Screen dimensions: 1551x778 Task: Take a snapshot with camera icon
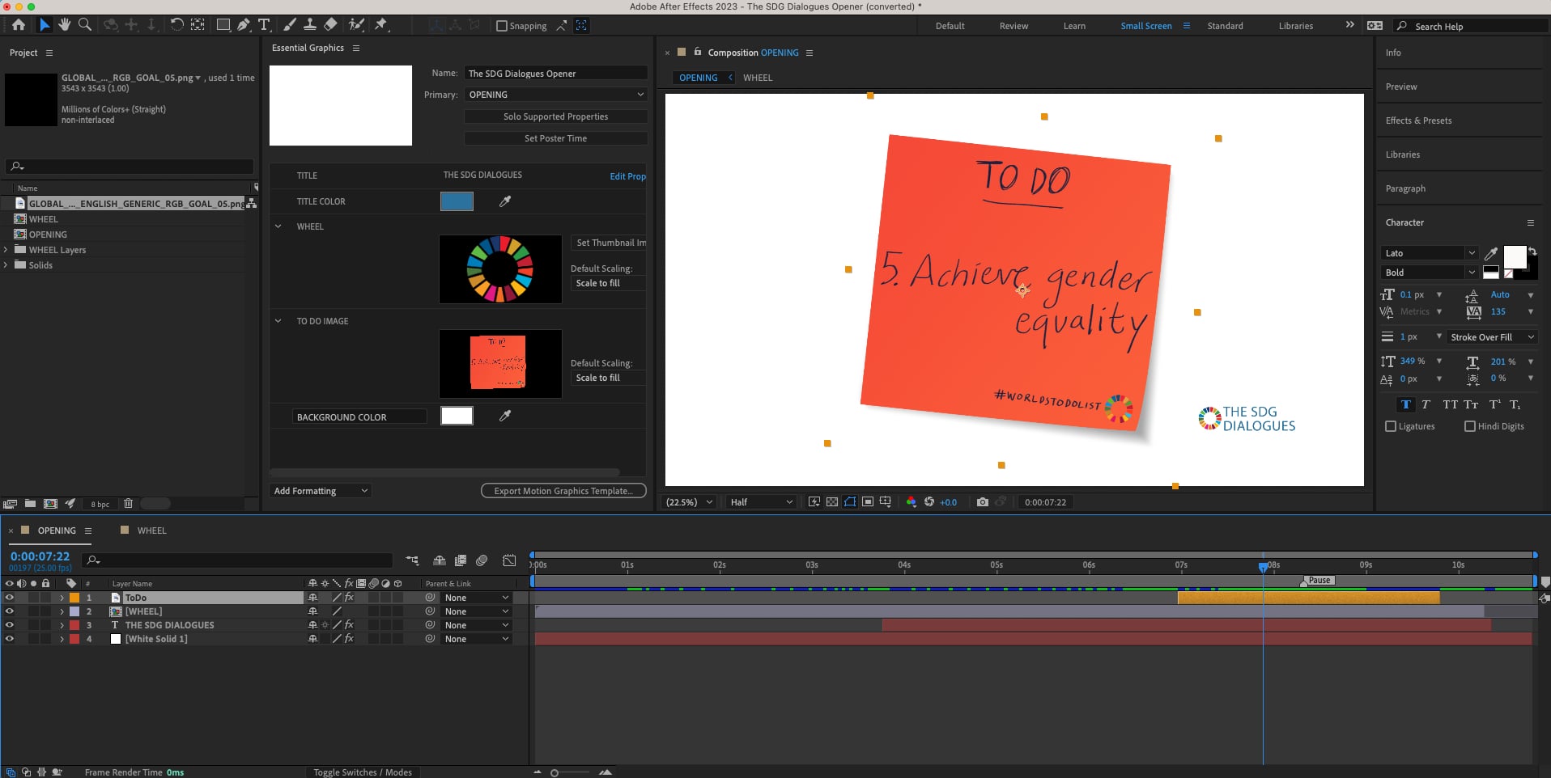[x=982, y=502]
